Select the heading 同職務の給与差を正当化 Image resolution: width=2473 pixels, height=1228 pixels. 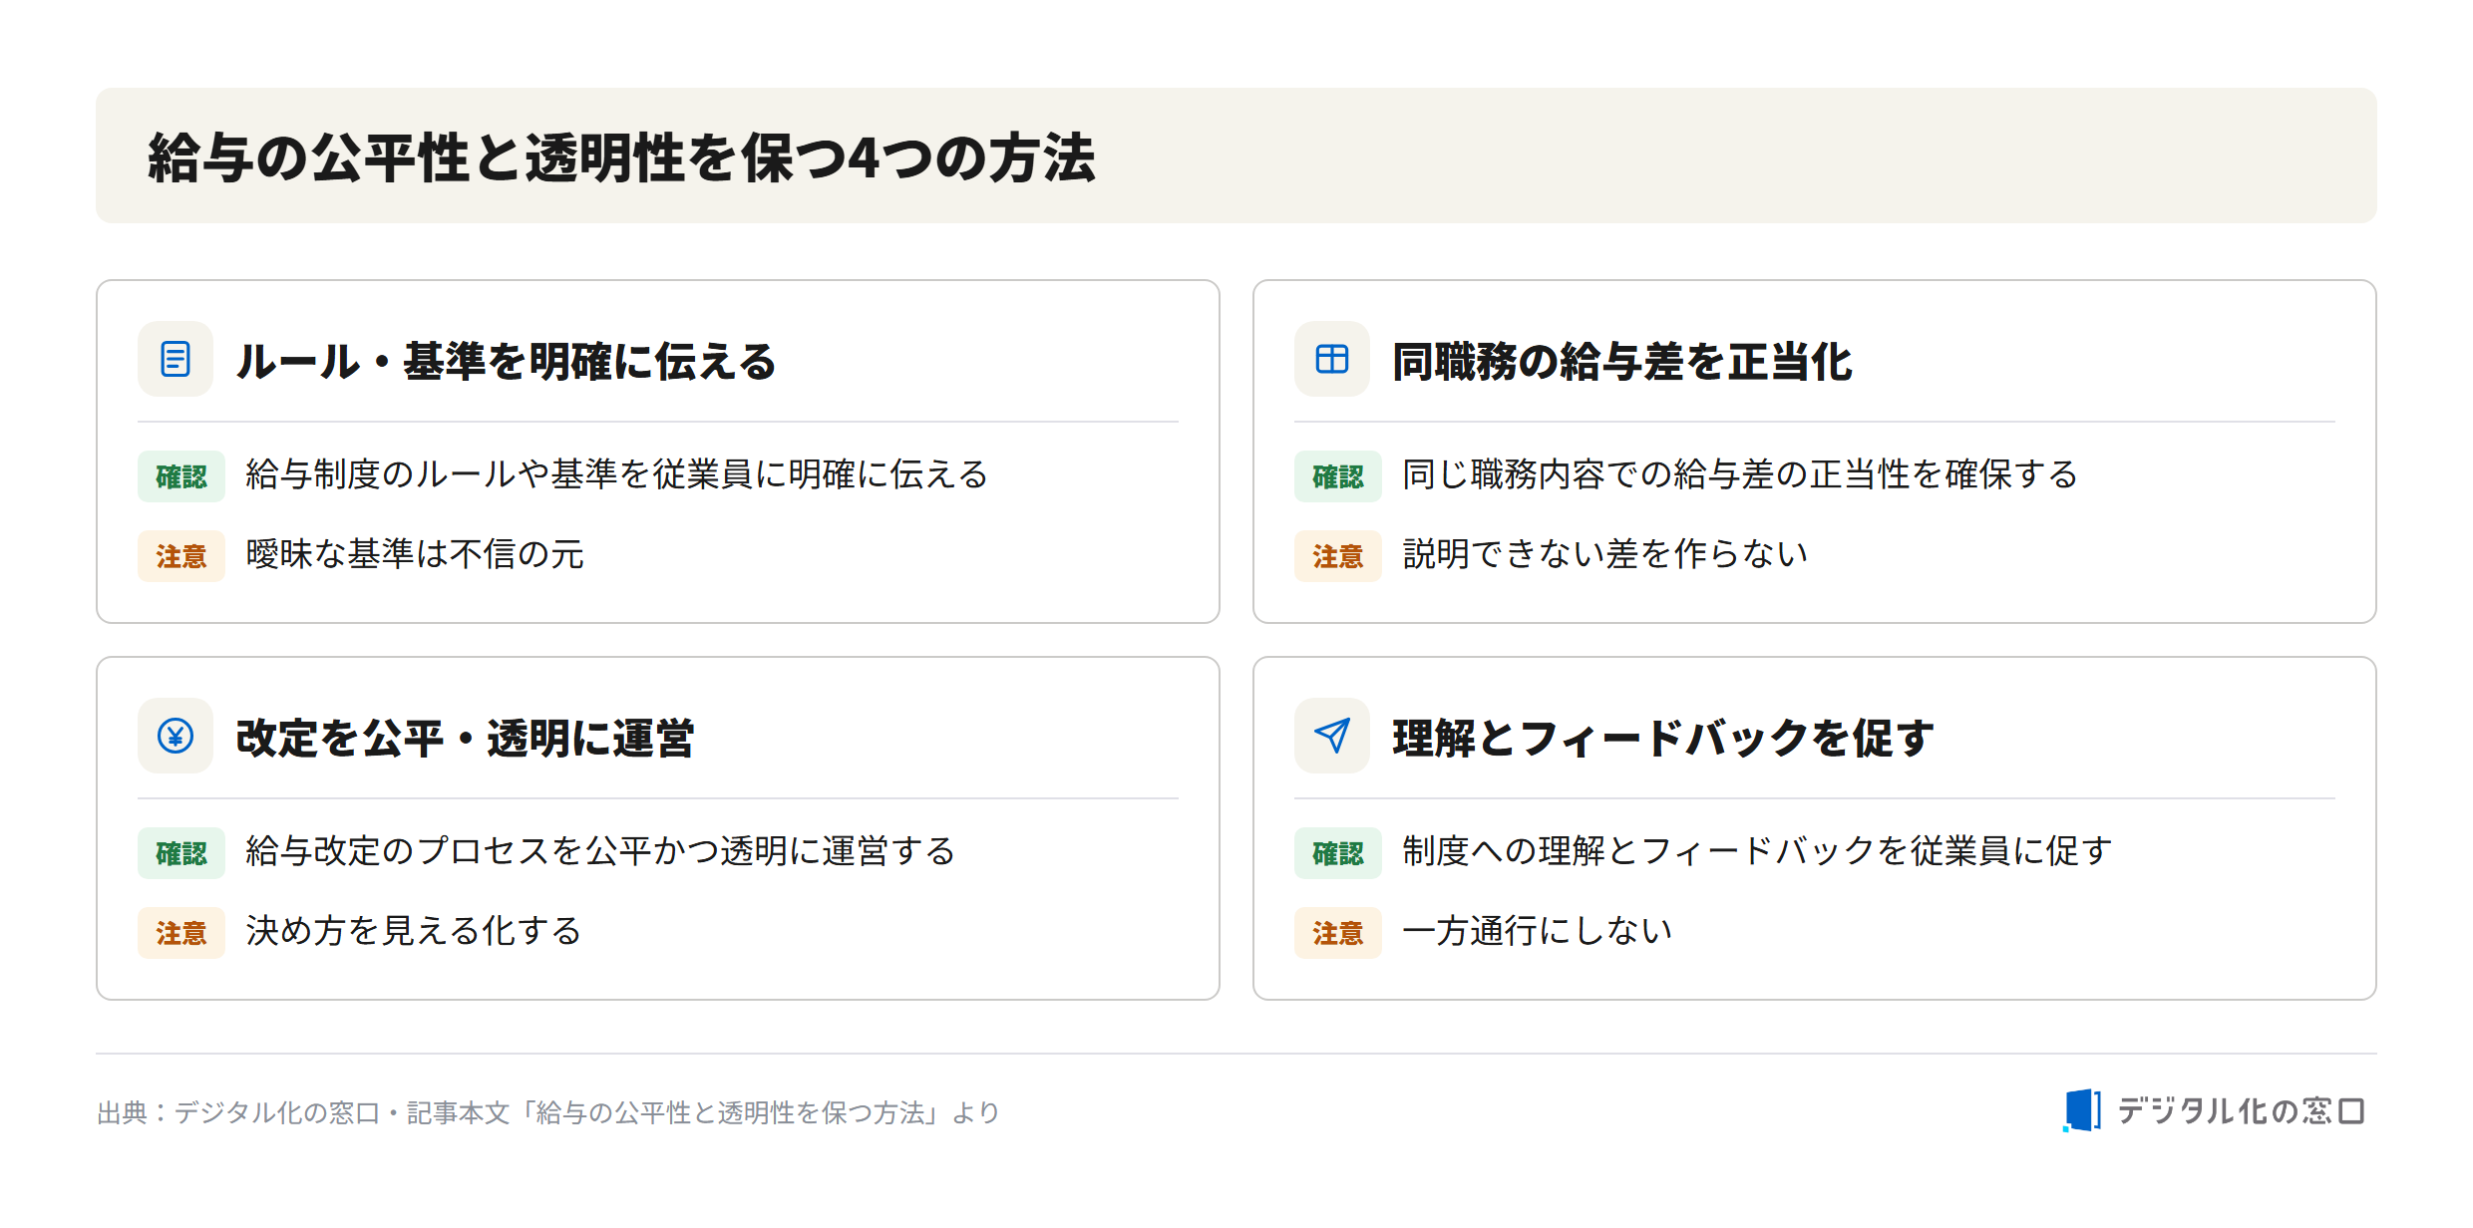point(1622,361)
